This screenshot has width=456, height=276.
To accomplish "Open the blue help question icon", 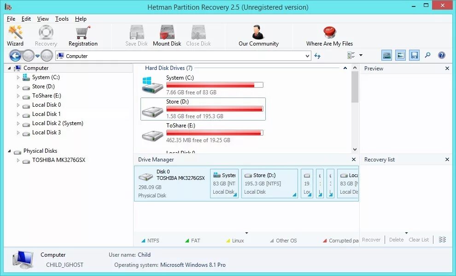I will point(441,55).
